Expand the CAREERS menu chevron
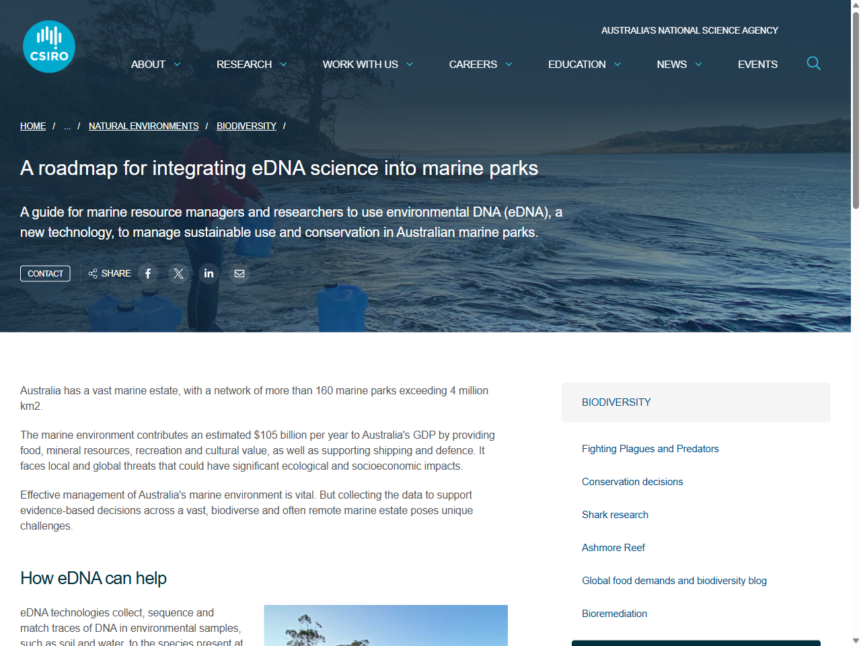Viewport: 861px width, 646px height. pos(509,65)
